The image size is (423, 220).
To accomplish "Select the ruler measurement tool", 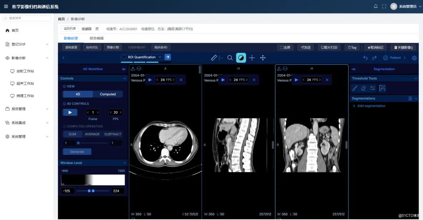I will tap(214, 58).
